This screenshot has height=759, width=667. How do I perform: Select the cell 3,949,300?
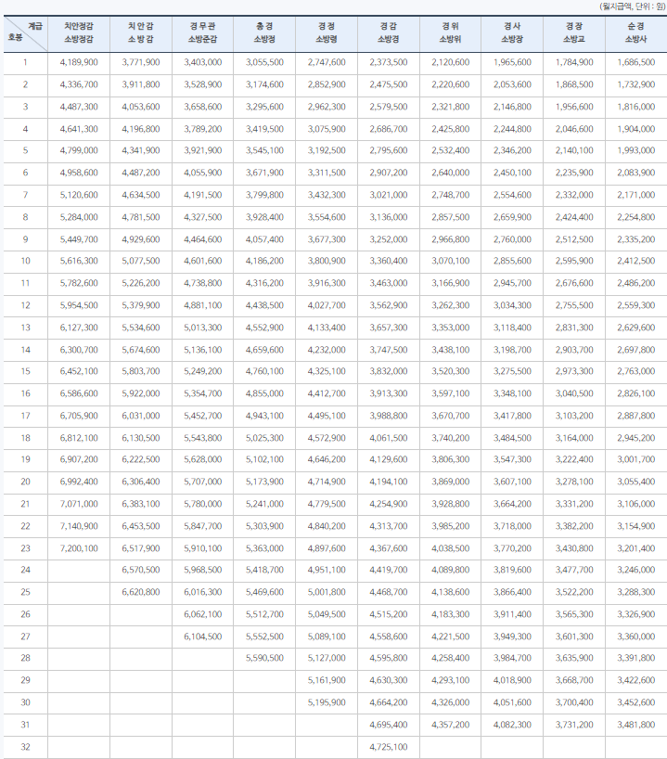513,637
